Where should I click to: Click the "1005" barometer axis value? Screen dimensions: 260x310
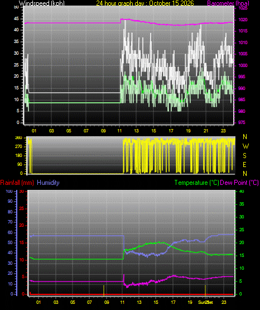click(x=243, y=54)
